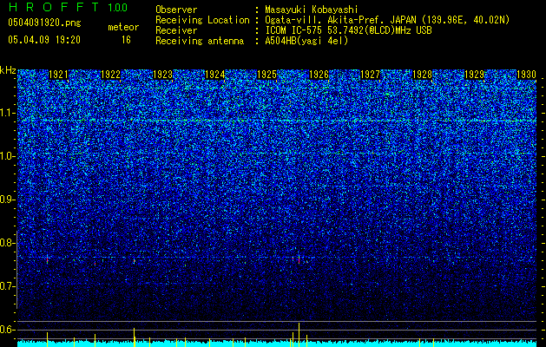
Task: Click the HROFFT 1.0.0 title text
Action: click(x=69, y=7)
